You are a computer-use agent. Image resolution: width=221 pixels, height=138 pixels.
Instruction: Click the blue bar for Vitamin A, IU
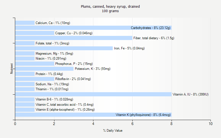(x=93, y=94)
